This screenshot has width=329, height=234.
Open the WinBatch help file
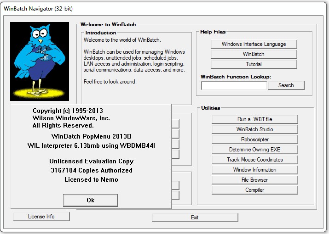(254, 54)
